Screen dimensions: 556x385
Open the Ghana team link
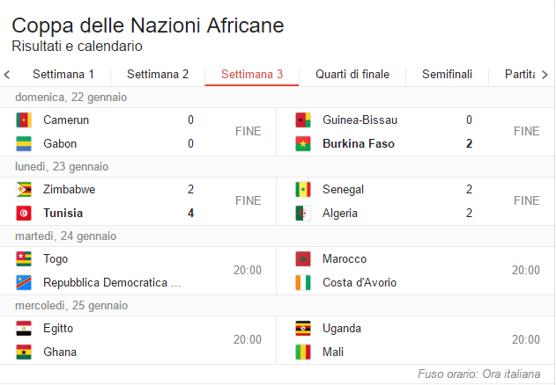(x=60, y=352)
